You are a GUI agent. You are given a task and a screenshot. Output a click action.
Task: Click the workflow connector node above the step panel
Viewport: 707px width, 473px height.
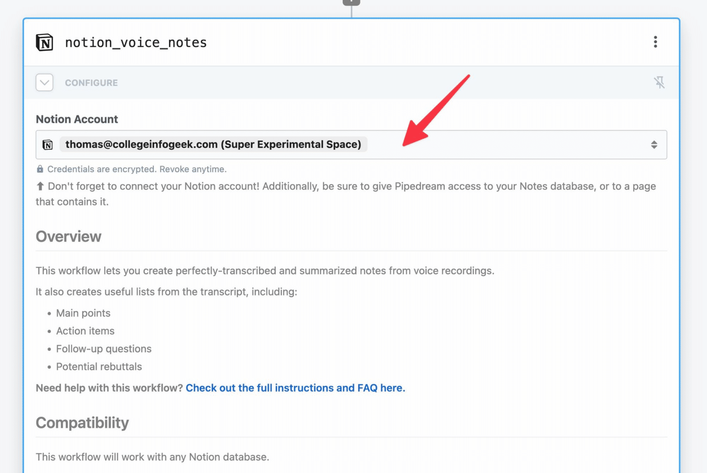click(351, 2)
